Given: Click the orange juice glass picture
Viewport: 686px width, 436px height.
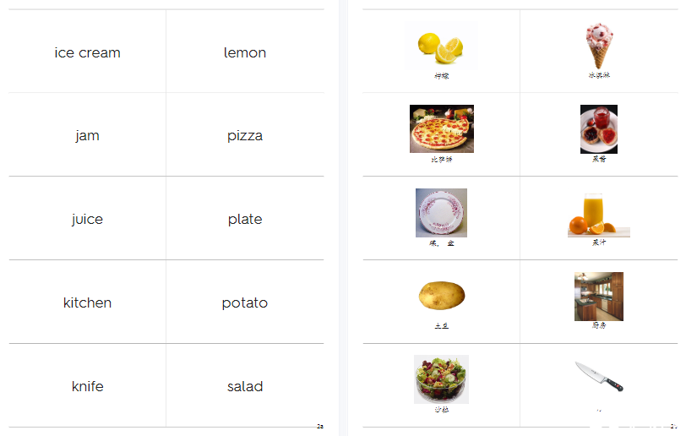Looking at the screenshot, I should pos(599,215).
